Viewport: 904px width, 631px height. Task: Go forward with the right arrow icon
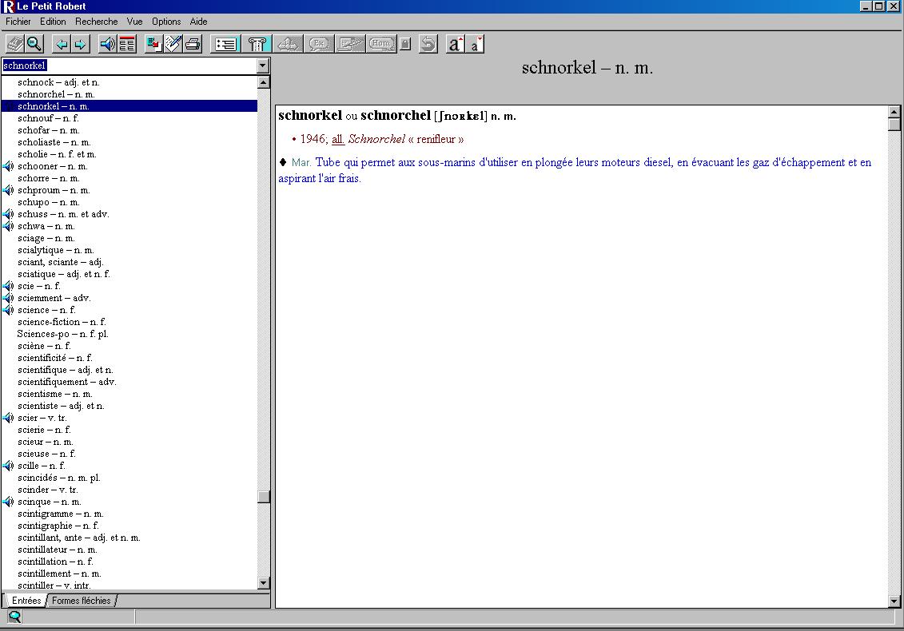click(x=80, y=44)
